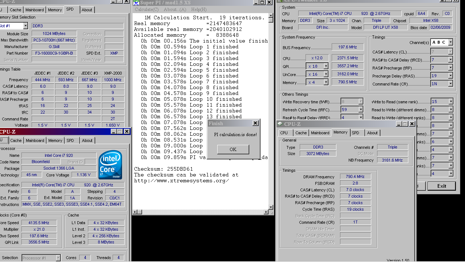This screenshot has width=465, height=262.
Task: Click the Level 3 cache 8 MBytes value
Action: [105, 242]
